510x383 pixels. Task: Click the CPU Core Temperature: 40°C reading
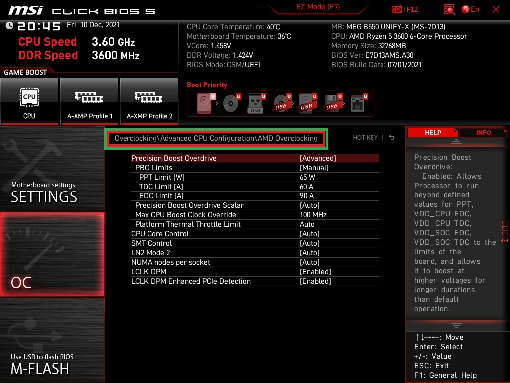(x=233, y=27)
